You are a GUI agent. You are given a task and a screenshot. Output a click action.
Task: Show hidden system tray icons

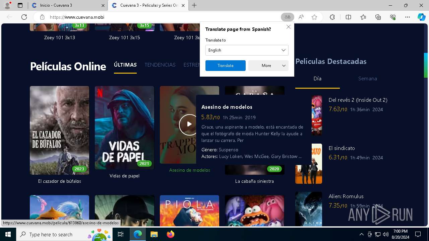pyautogui.click(x=361, y=234)
